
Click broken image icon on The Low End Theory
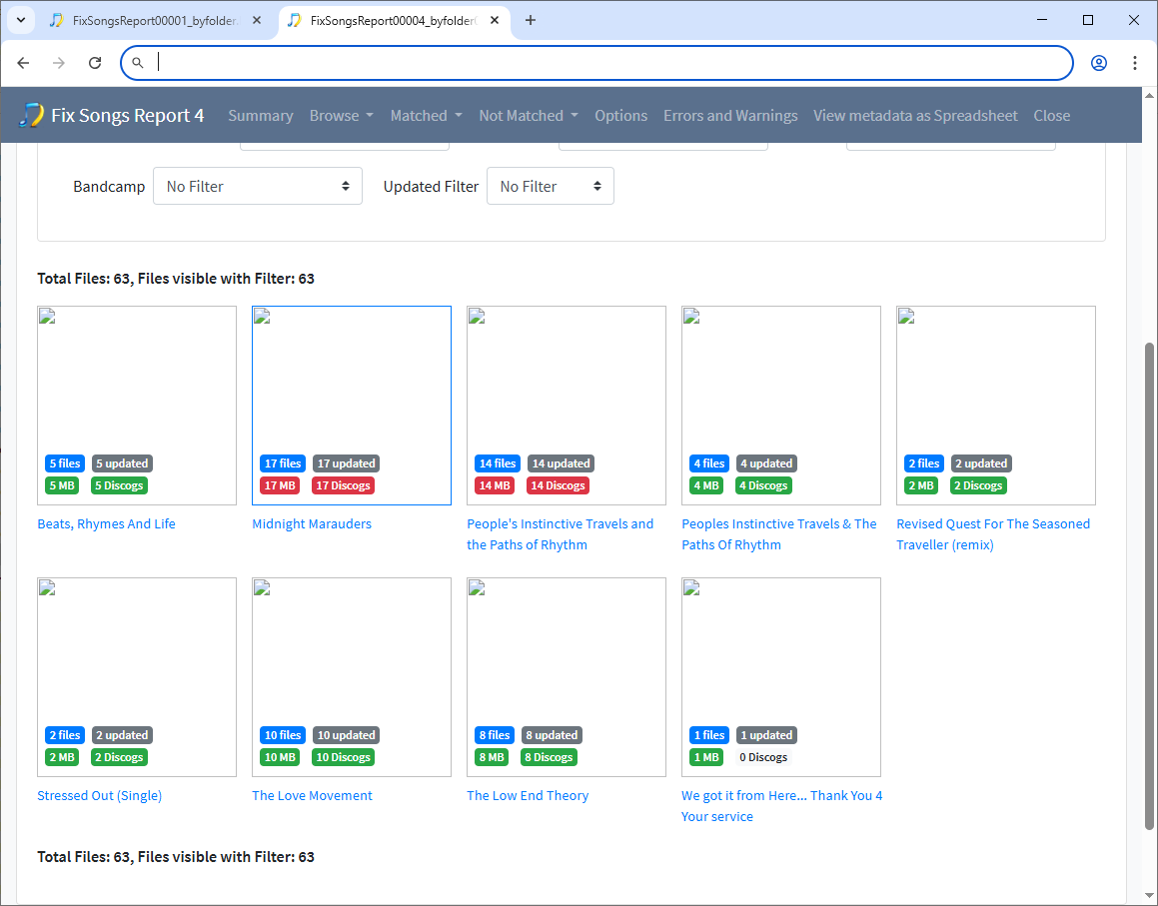pyautogui.click(x=477, y=588)
